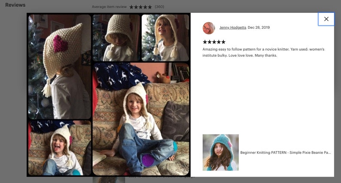Click the (360) review count

click(159, 7)
